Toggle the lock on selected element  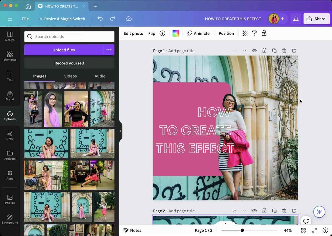coord(264,33)
